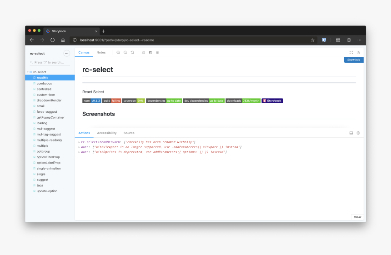Select the Accessibility addon tab
Image resolution: width=391 pixels, height=255 pixels.
tap(107, 133)
